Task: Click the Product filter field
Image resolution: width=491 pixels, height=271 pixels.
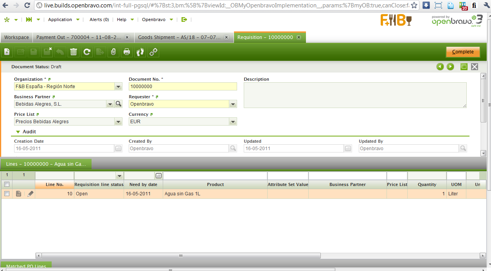Action: [215, 176]
